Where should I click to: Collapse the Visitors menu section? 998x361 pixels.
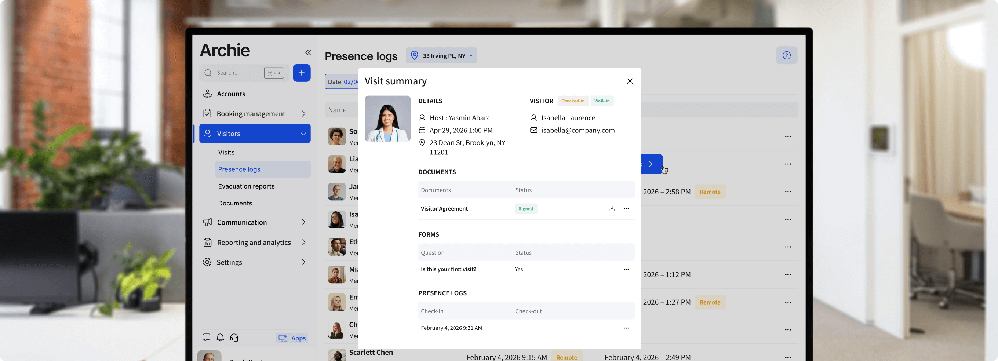(x=303, y=134)
